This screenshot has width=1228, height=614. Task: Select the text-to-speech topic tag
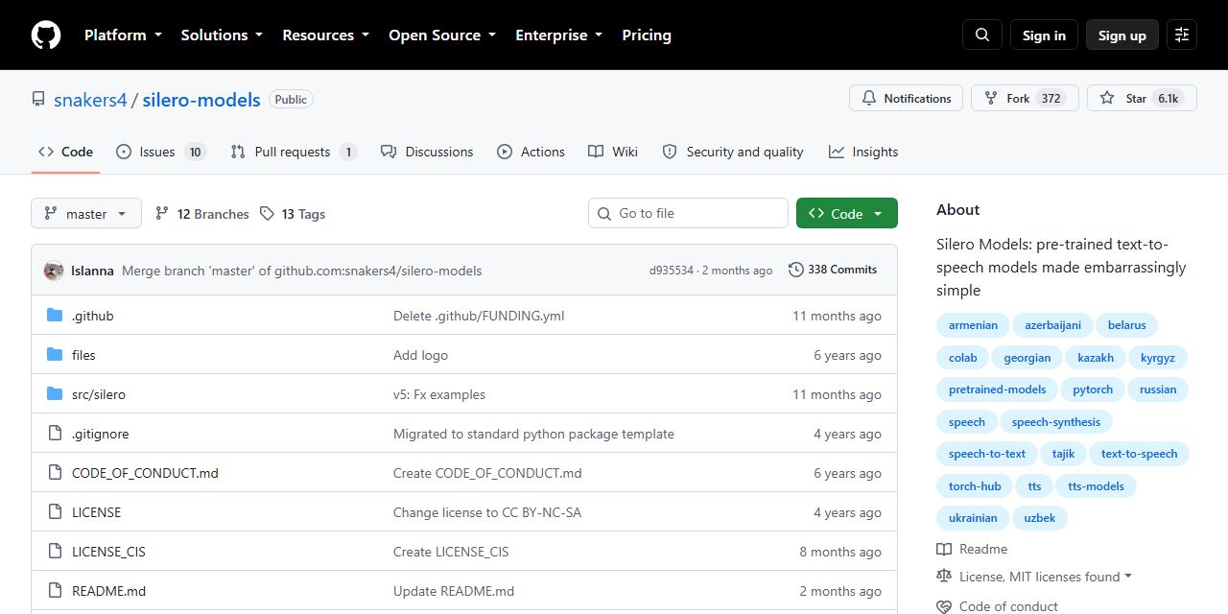point(1139,454)
